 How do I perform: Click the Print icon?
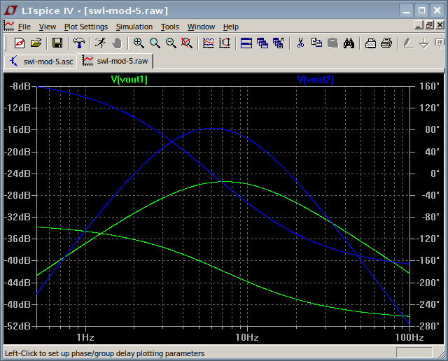pyautogui.click(x=386, y=43)
